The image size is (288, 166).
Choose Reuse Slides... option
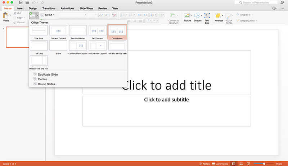pyautogui.click(x=47, y=84)
